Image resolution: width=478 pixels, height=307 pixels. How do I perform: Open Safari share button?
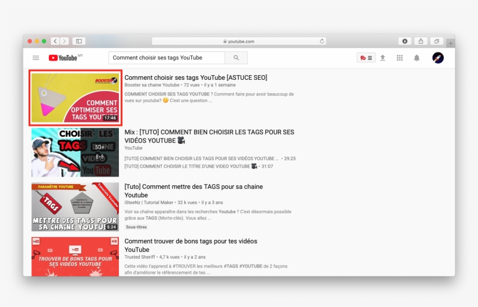421,41
